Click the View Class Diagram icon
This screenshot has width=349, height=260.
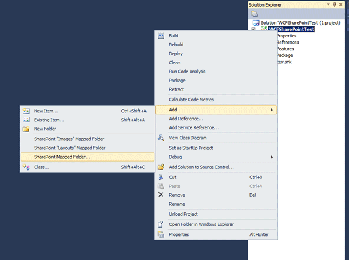click(x=161, y=138)
